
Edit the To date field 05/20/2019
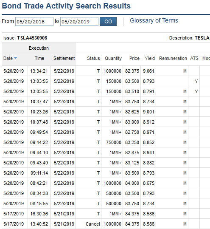coord(79,22)
